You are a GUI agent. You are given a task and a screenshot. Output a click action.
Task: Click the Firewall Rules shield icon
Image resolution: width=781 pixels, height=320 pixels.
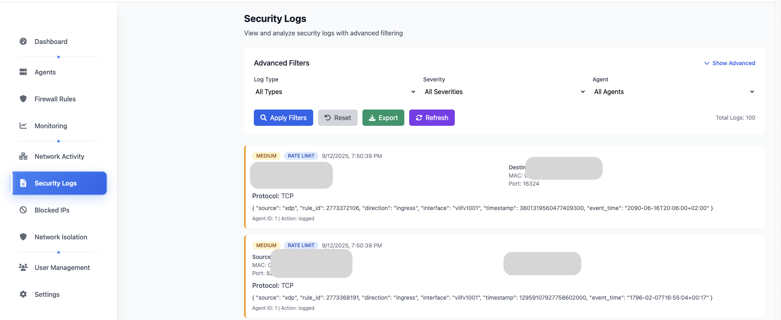pos(23,99)
